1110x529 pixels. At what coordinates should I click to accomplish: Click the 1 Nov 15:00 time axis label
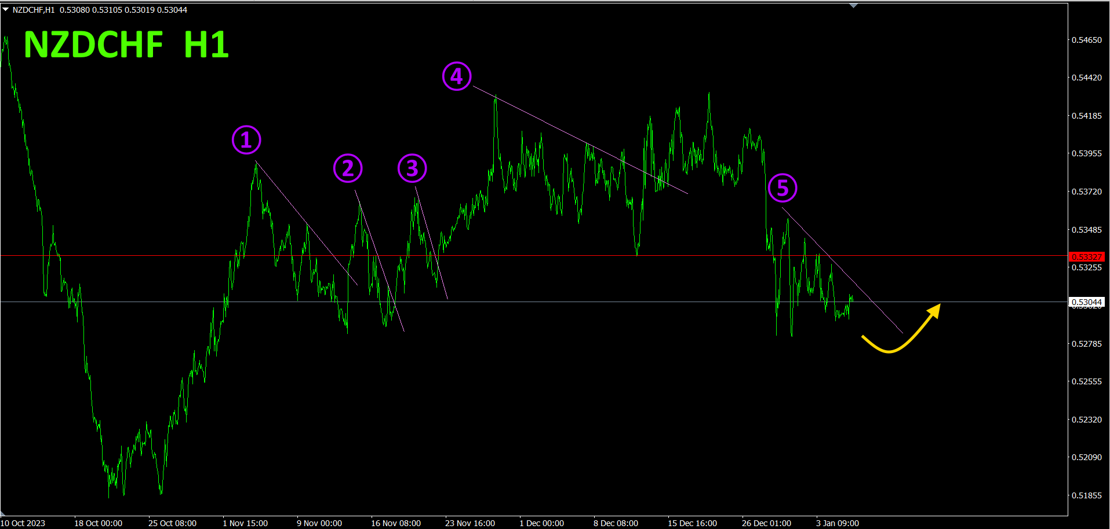pyautogui.click(x=245, y=523)
